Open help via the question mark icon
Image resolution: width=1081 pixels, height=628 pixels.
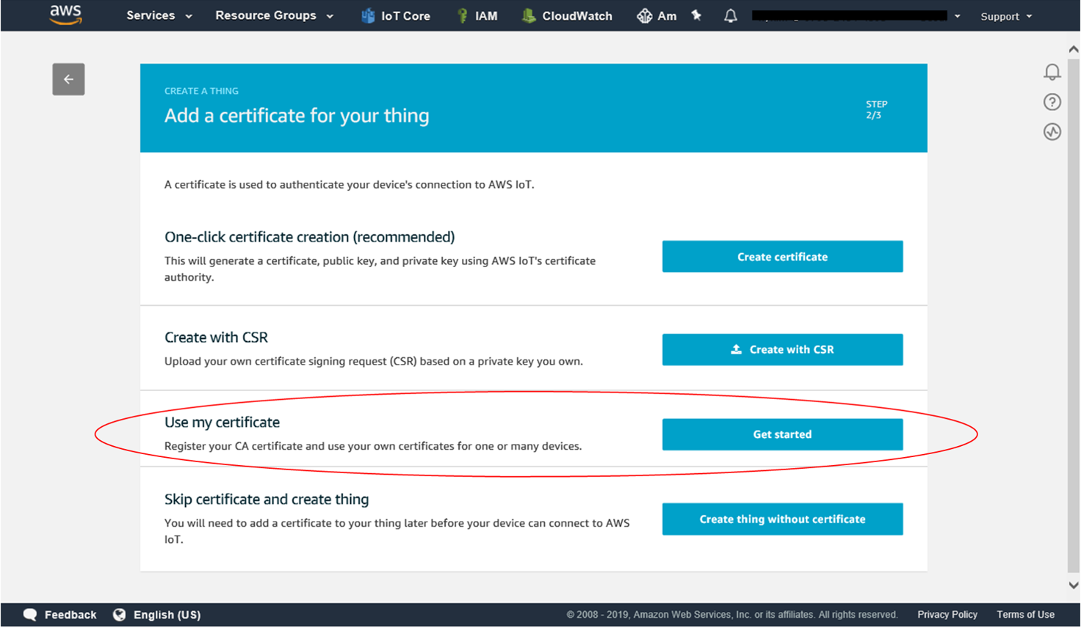tap(1052, 102)
